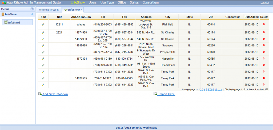
Task: Click Import Excel link
Action: coord(166,94)
